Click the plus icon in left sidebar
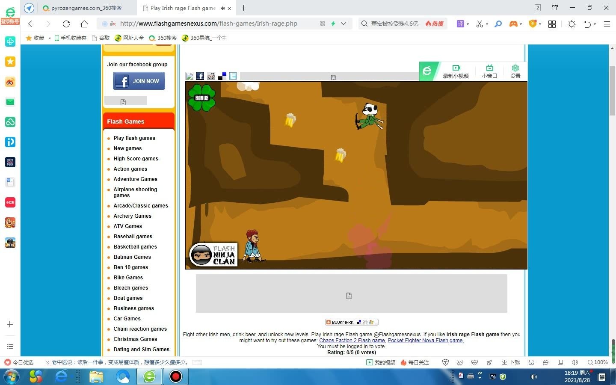Screen dimensions: 616x385 tap(10, 324)
